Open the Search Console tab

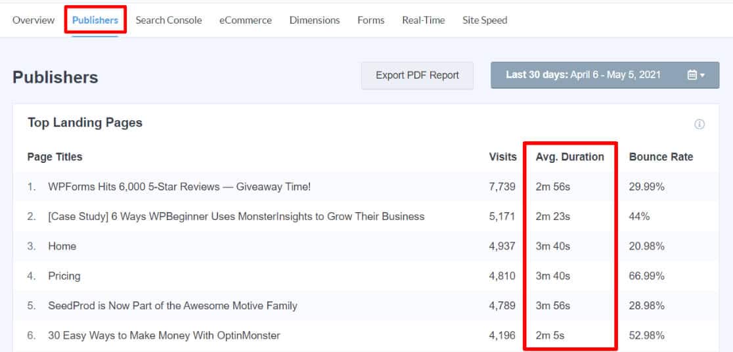click(169, 20)
